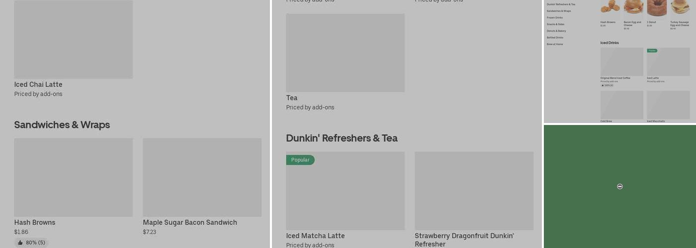Screen dimensions: 696x248
Task: Click 'Priced by add-ons' under Iced Chai Latte
Action: 38,94
